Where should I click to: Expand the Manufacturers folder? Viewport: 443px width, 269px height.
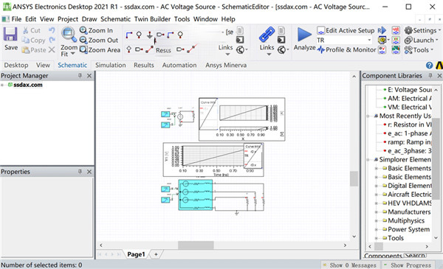[x=377, y=212]
